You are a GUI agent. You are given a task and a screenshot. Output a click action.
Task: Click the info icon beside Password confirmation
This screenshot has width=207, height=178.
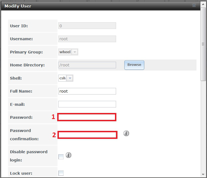click(126, 133)
